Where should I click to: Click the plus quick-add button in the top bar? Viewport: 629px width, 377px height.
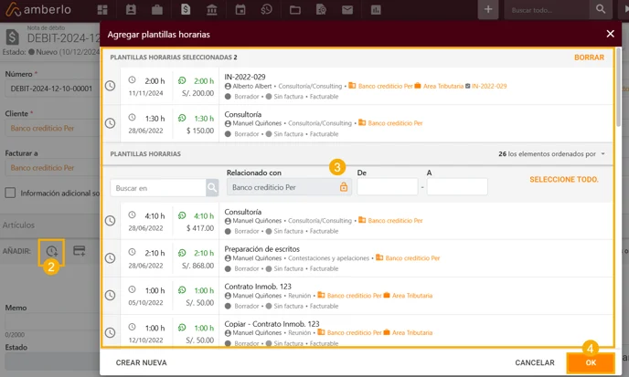(x=488, y=10)
